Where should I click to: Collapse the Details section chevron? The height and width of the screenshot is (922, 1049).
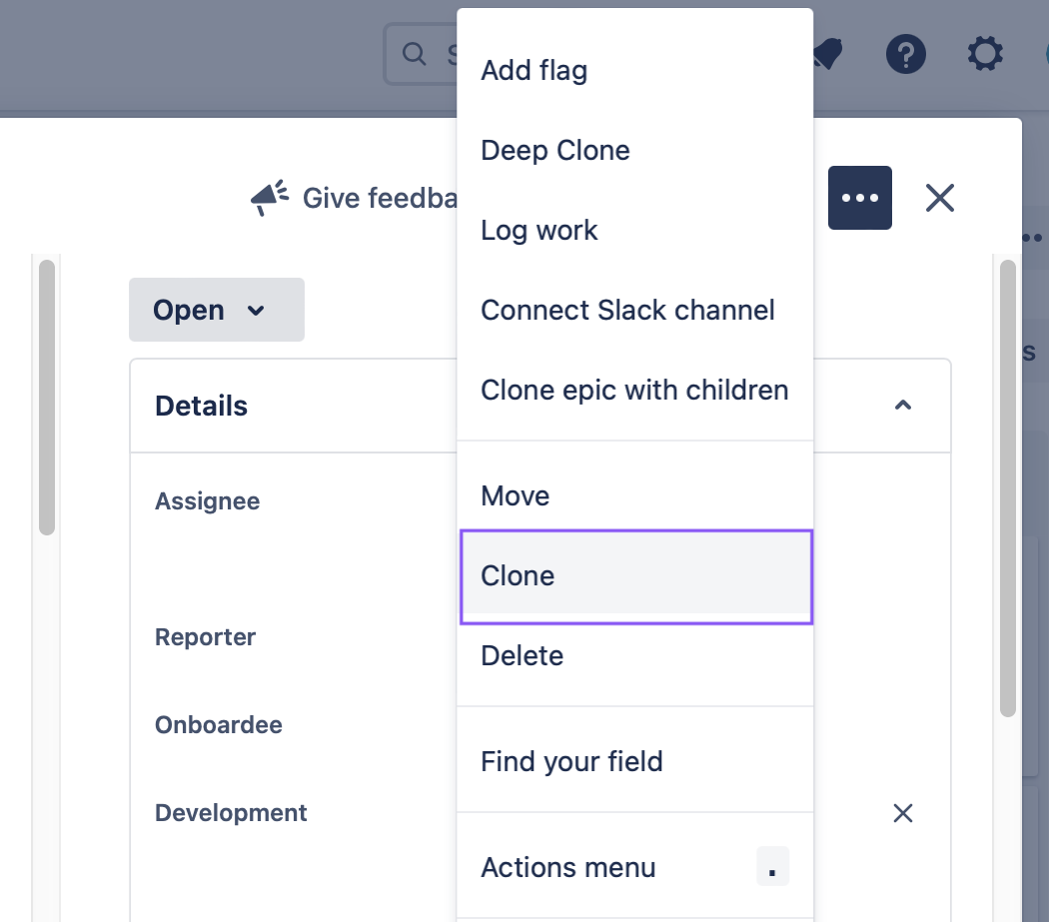903,405
